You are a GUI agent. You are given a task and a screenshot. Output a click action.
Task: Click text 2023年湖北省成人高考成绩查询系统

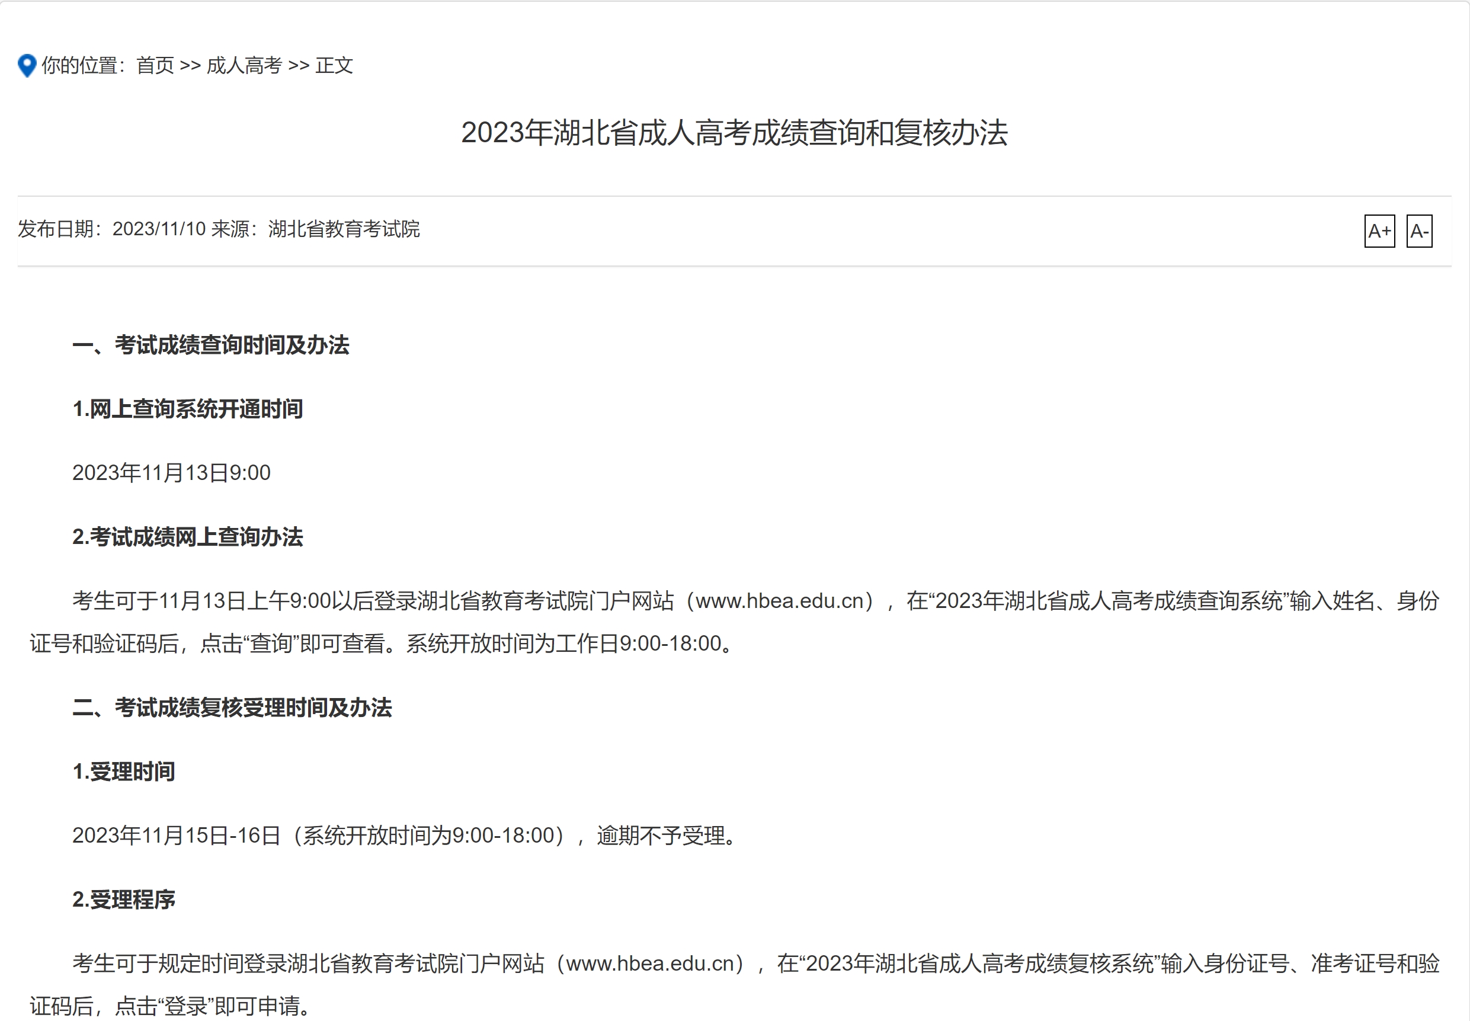click(x=1110, y=601)
